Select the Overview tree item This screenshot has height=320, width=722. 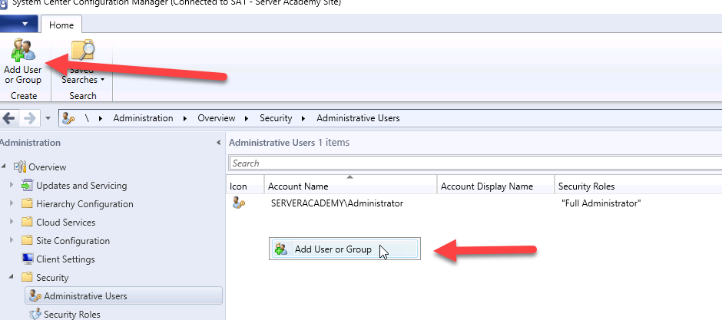[48, 167]
